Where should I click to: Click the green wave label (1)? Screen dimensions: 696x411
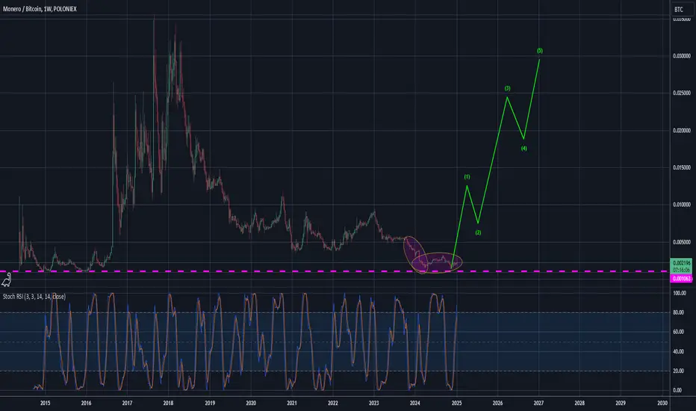467,177
